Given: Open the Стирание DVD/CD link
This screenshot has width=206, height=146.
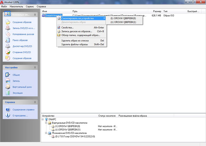Looking at the screenshot, I should [x=22, y=52].
